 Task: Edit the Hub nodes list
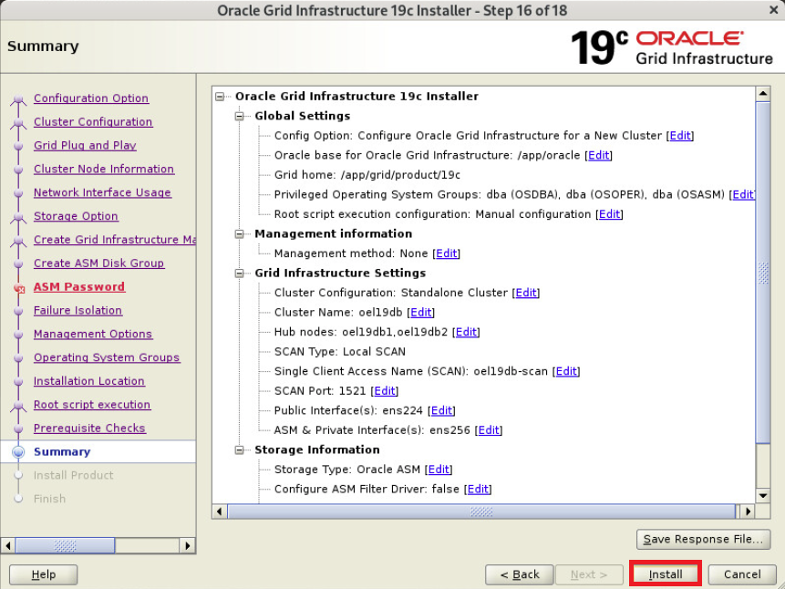(x=466, y=332)
